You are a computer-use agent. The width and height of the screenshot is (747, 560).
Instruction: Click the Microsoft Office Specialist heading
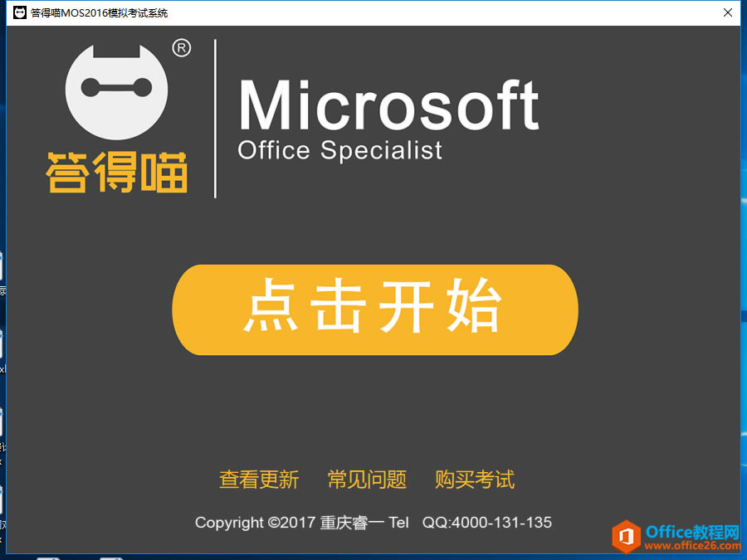coord(388,120)
